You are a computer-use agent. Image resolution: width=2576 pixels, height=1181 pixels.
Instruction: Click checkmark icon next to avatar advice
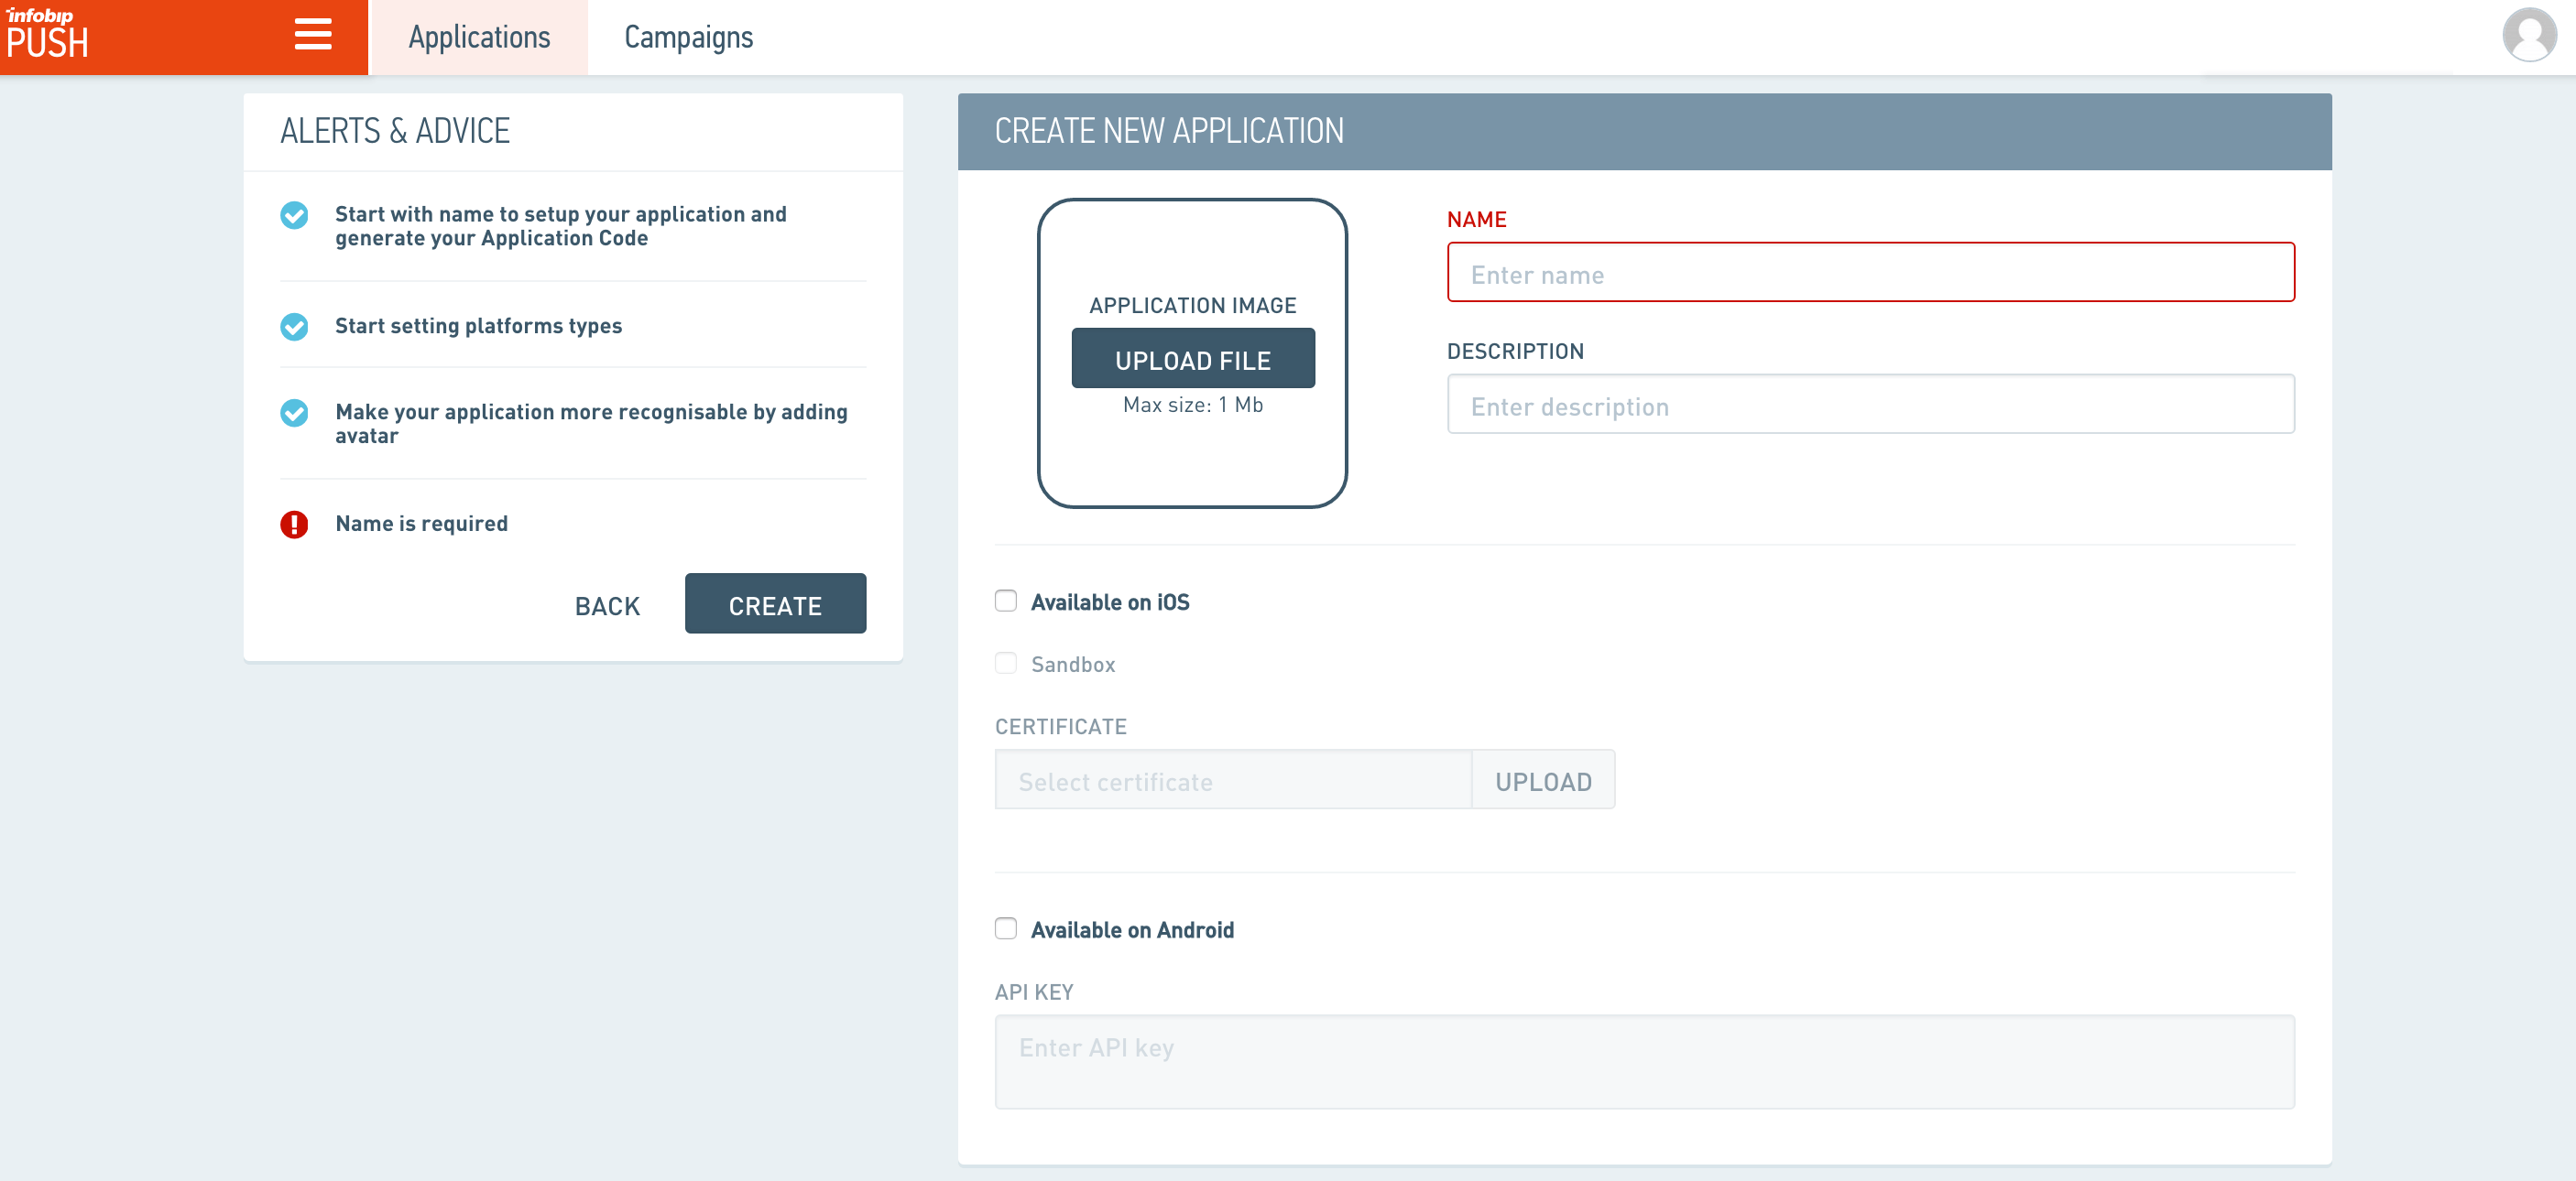point(294,413)
